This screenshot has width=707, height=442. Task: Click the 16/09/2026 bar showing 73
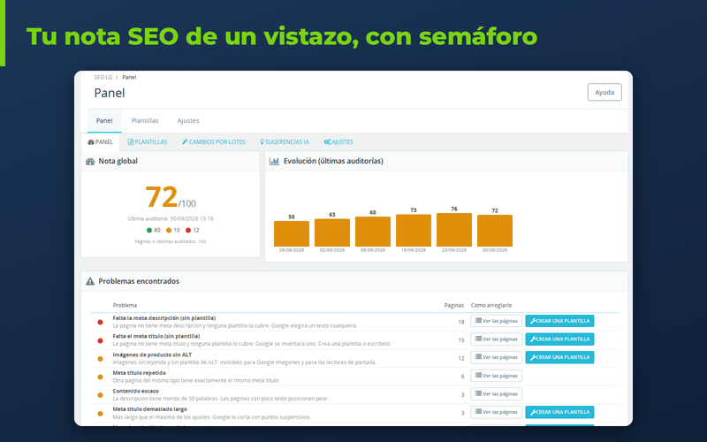pyautogui.click(x=414, y=231)
